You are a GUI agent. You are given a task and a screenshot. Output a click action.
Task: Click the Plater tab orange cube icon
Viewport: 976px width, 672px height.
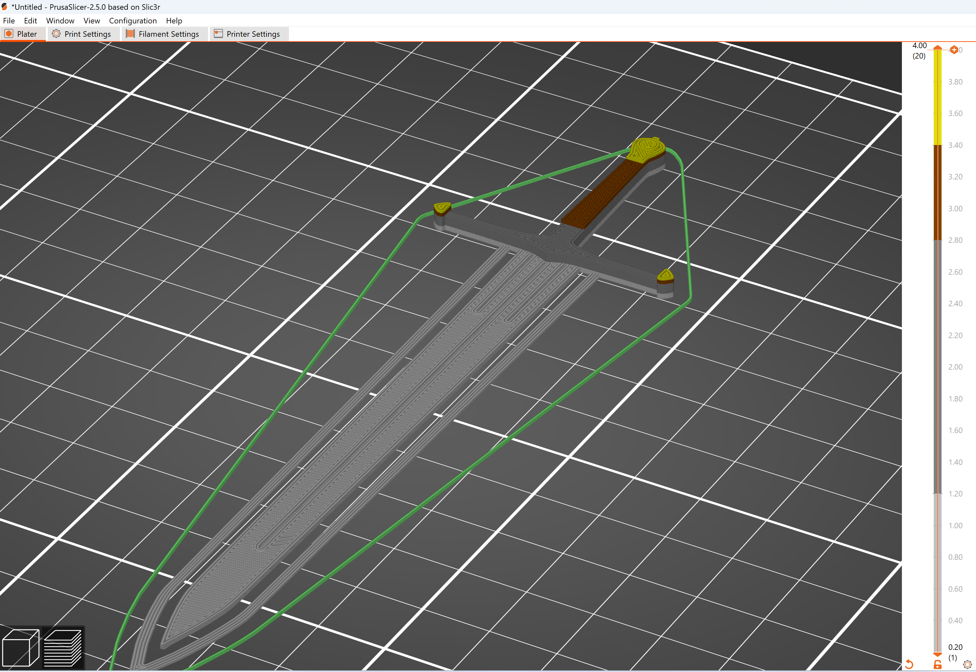coord(9,34)
